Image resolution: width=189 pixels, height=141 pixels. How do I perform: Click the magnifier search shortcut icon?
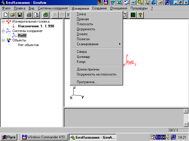[x=147, y=2]
